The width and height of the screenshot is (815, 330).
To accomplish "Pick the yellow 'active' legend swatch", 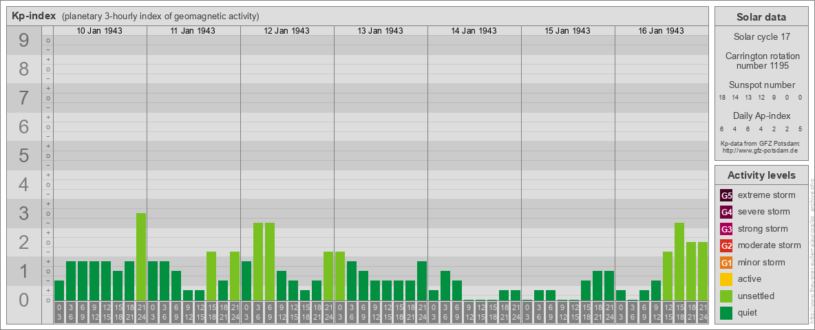I will coord(726,279).
